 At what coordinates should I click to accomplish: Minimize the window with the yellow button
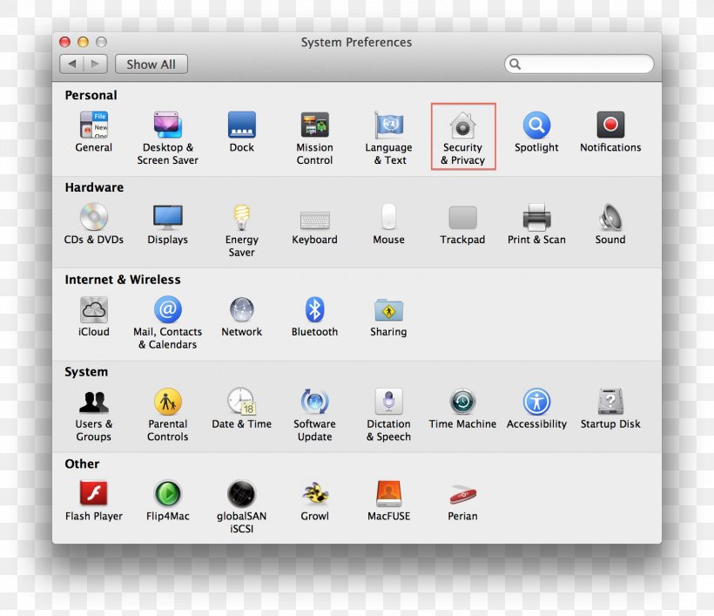(x=83, y=43)
